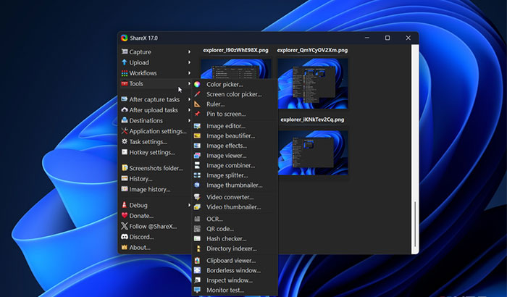Open the Capture menu

click(x=156, y=51)
